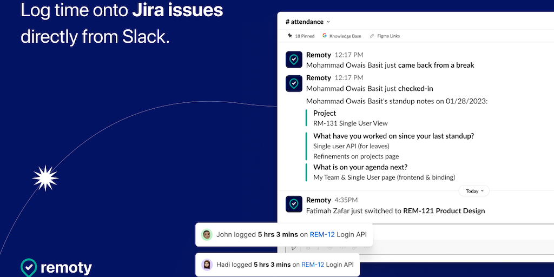Image resolution: width=554 pixels, height=277 pixels.
Task: Click Remoty avatar on the checked-in message
Action: pyautogui.click(x=294, y=83)
